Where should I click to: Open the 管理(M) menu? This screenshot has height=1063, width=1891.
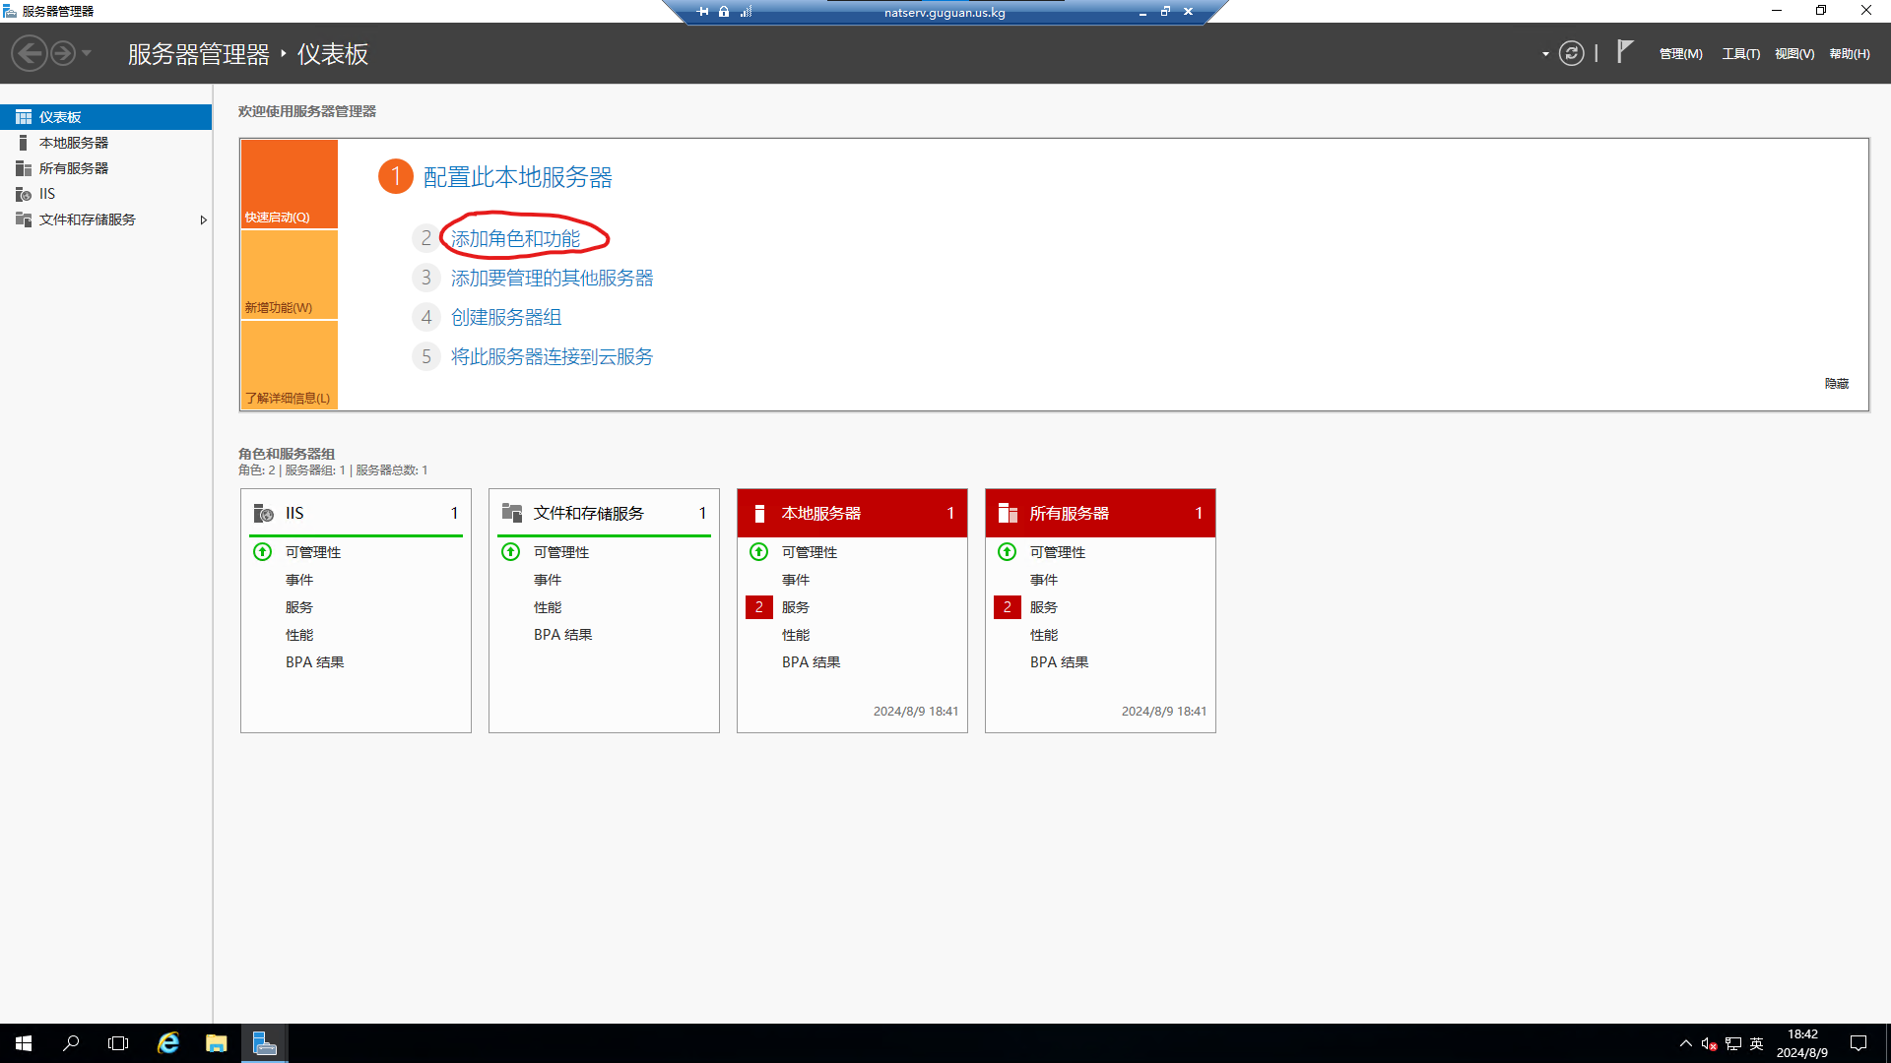click(1680, 54)
